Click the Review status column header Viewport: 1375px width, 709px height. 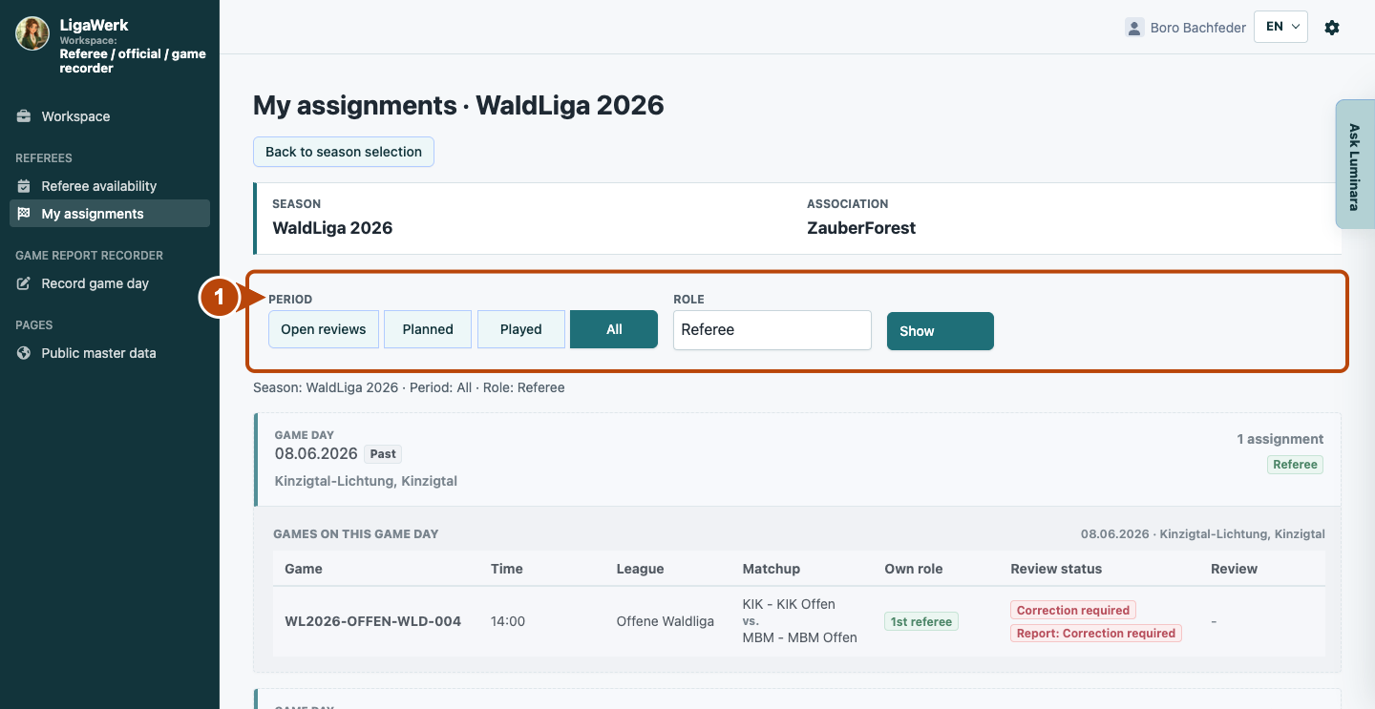coord(1056,569)
